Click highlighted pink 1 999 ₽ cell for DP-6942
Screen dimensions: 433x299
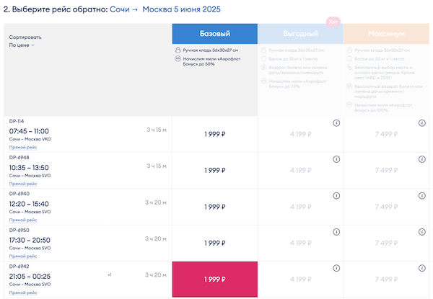[x=214, y=280]
